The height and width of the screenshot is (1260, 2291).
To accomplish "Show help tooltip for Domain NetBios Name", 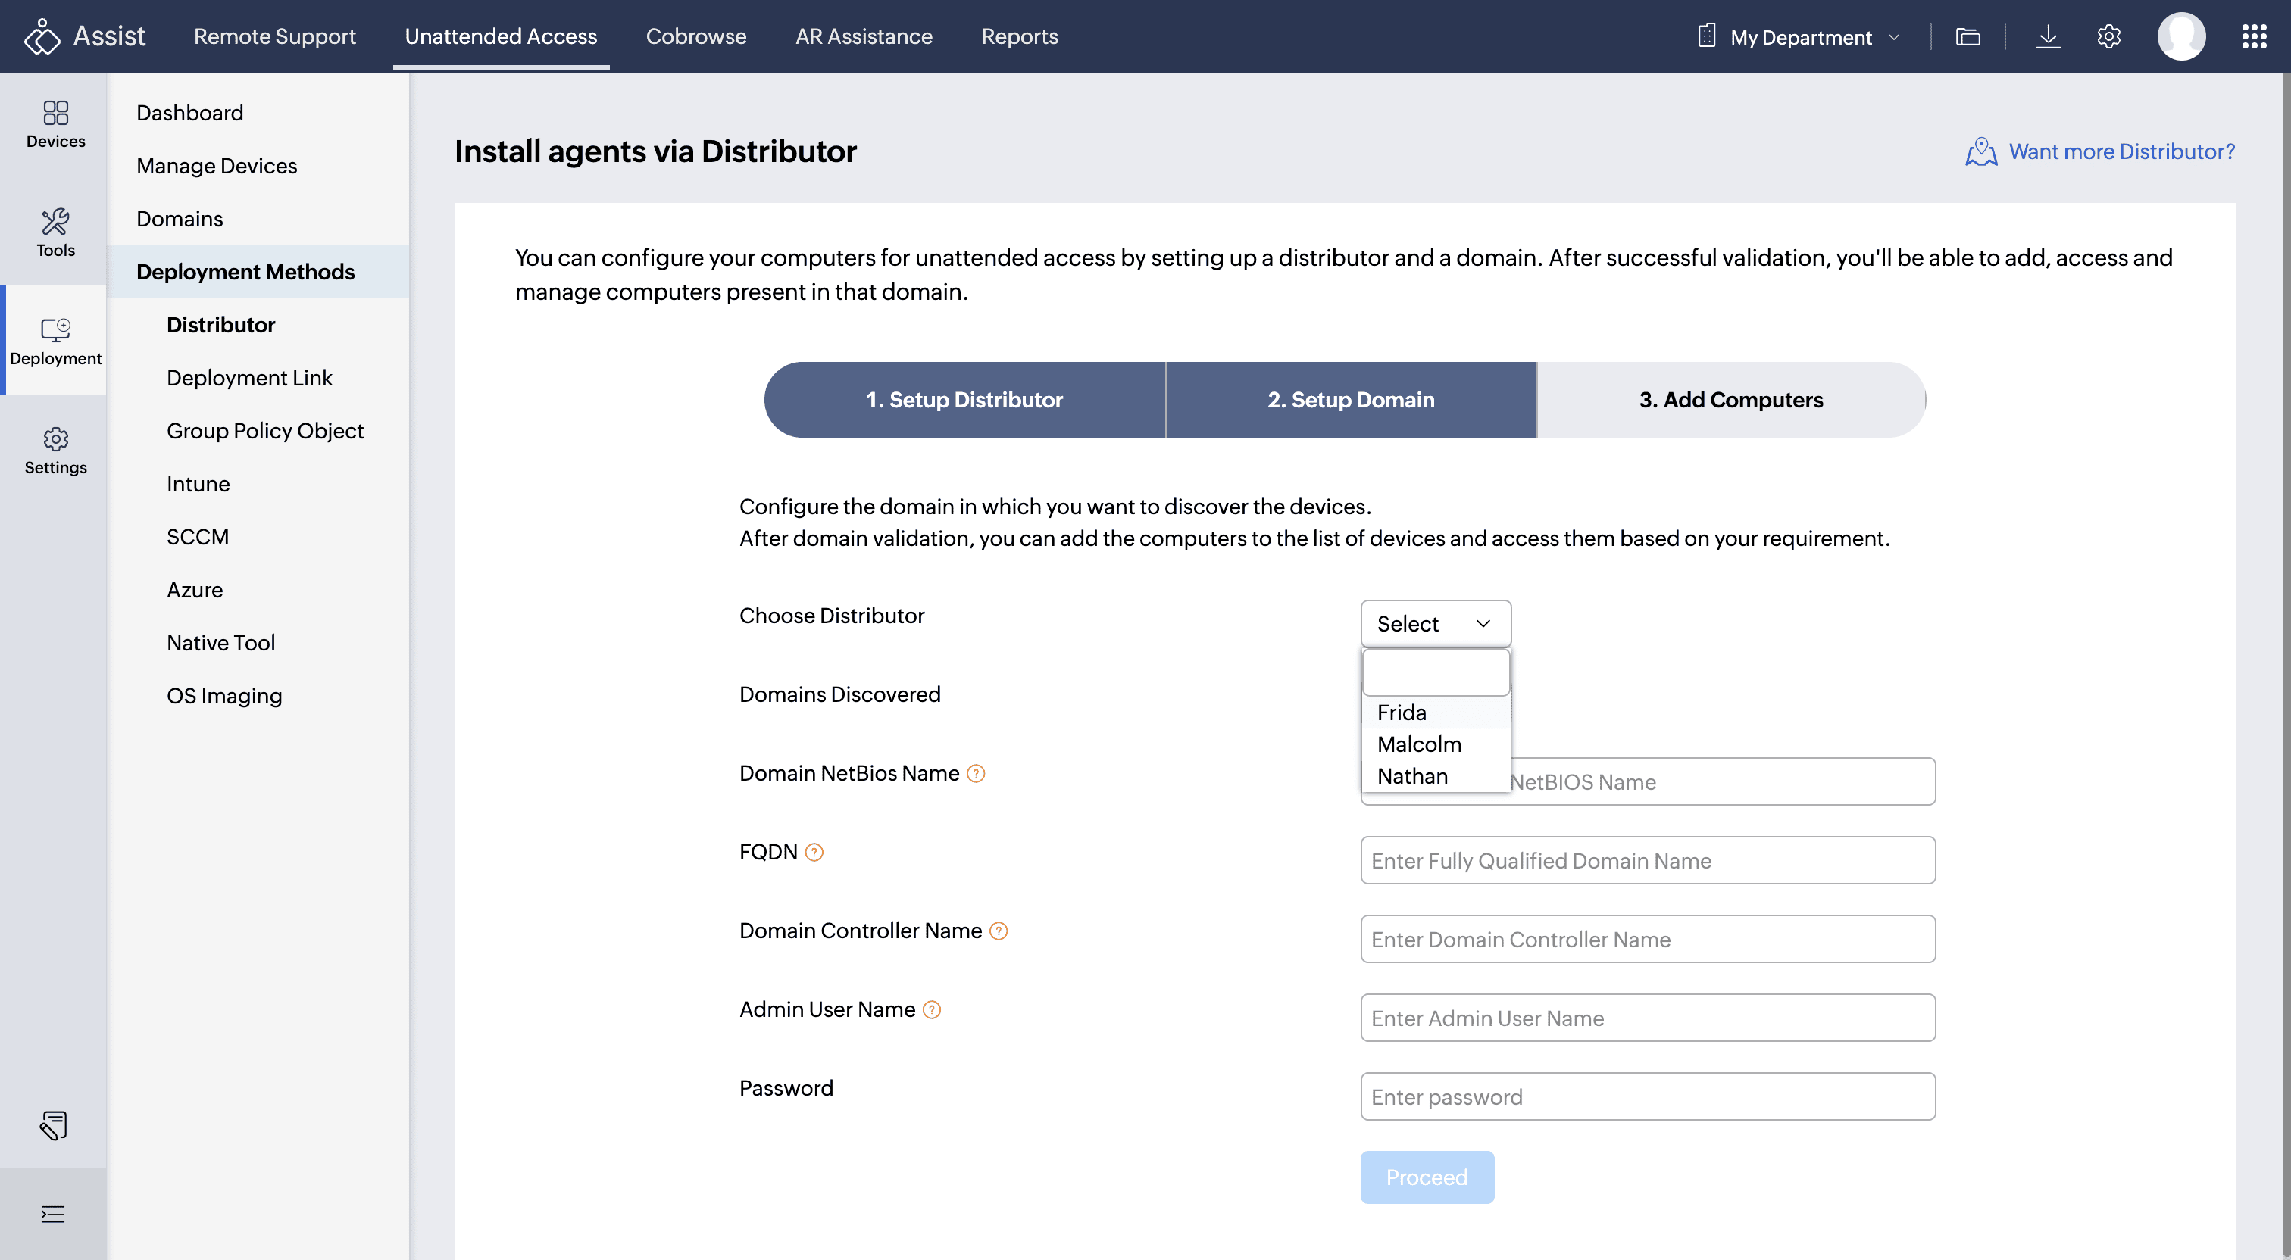I will point(976,774).
